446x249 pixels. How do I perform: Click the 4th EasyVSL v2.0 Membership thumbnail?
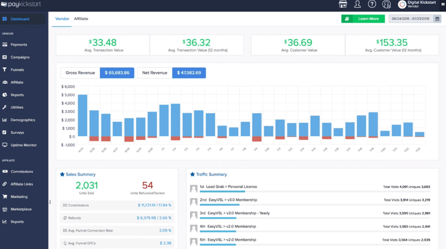click(194, 228)
